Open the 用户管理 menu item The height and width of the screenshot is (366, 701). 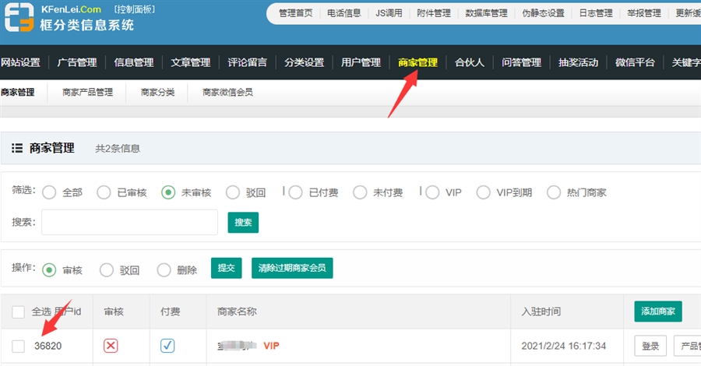(361, 63)
